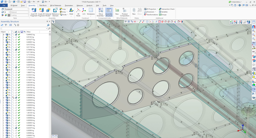Image resolution: width=256 pixels, height=138 pixels.
Task: Click the Array button
Action: pyautogui.click(x=63, y=12)
